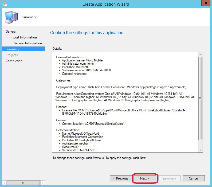This screenshot has width=212, height=187.
Task: Select the Completion step
Action: [x=14, y=61]
